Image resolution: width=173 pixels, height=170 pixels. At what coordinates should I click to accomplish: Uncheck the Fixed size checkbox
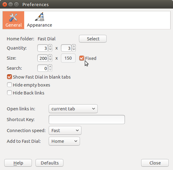(82, 58)
